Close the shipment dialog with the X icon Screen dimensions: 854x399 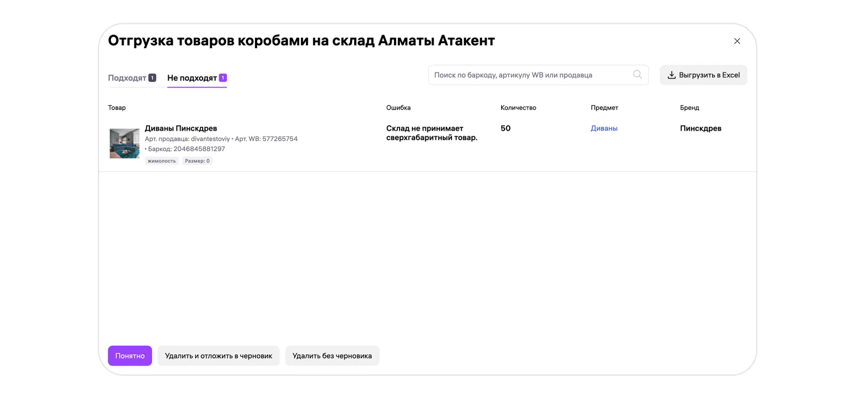coord(737,41)
